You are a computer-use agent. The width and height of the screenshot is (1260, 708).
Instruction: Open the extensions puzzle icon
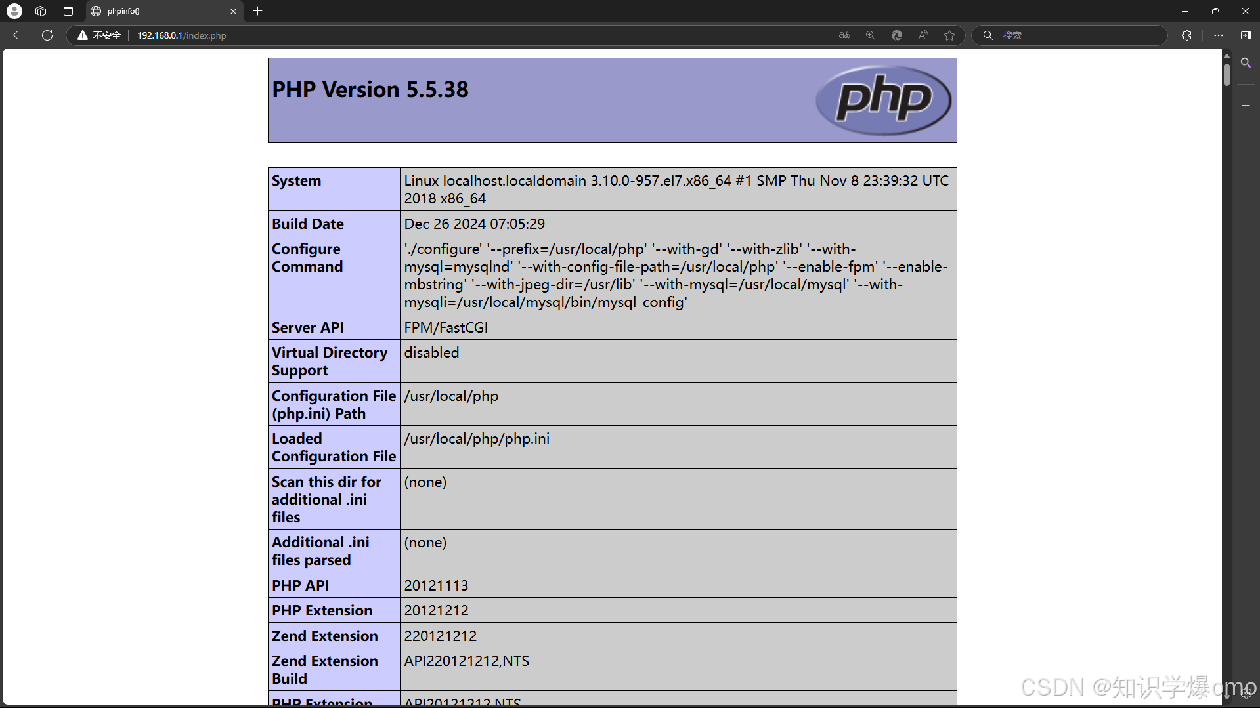pyautogui.click(x=1186, y=35)
